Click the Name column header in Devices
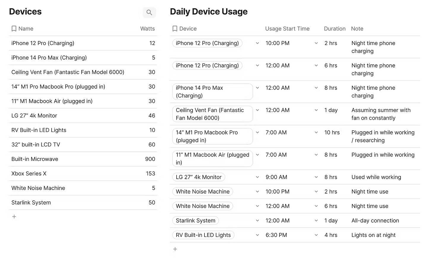This screenshot has height=262, width=432. pyautogui.click(x=26, y=29)
